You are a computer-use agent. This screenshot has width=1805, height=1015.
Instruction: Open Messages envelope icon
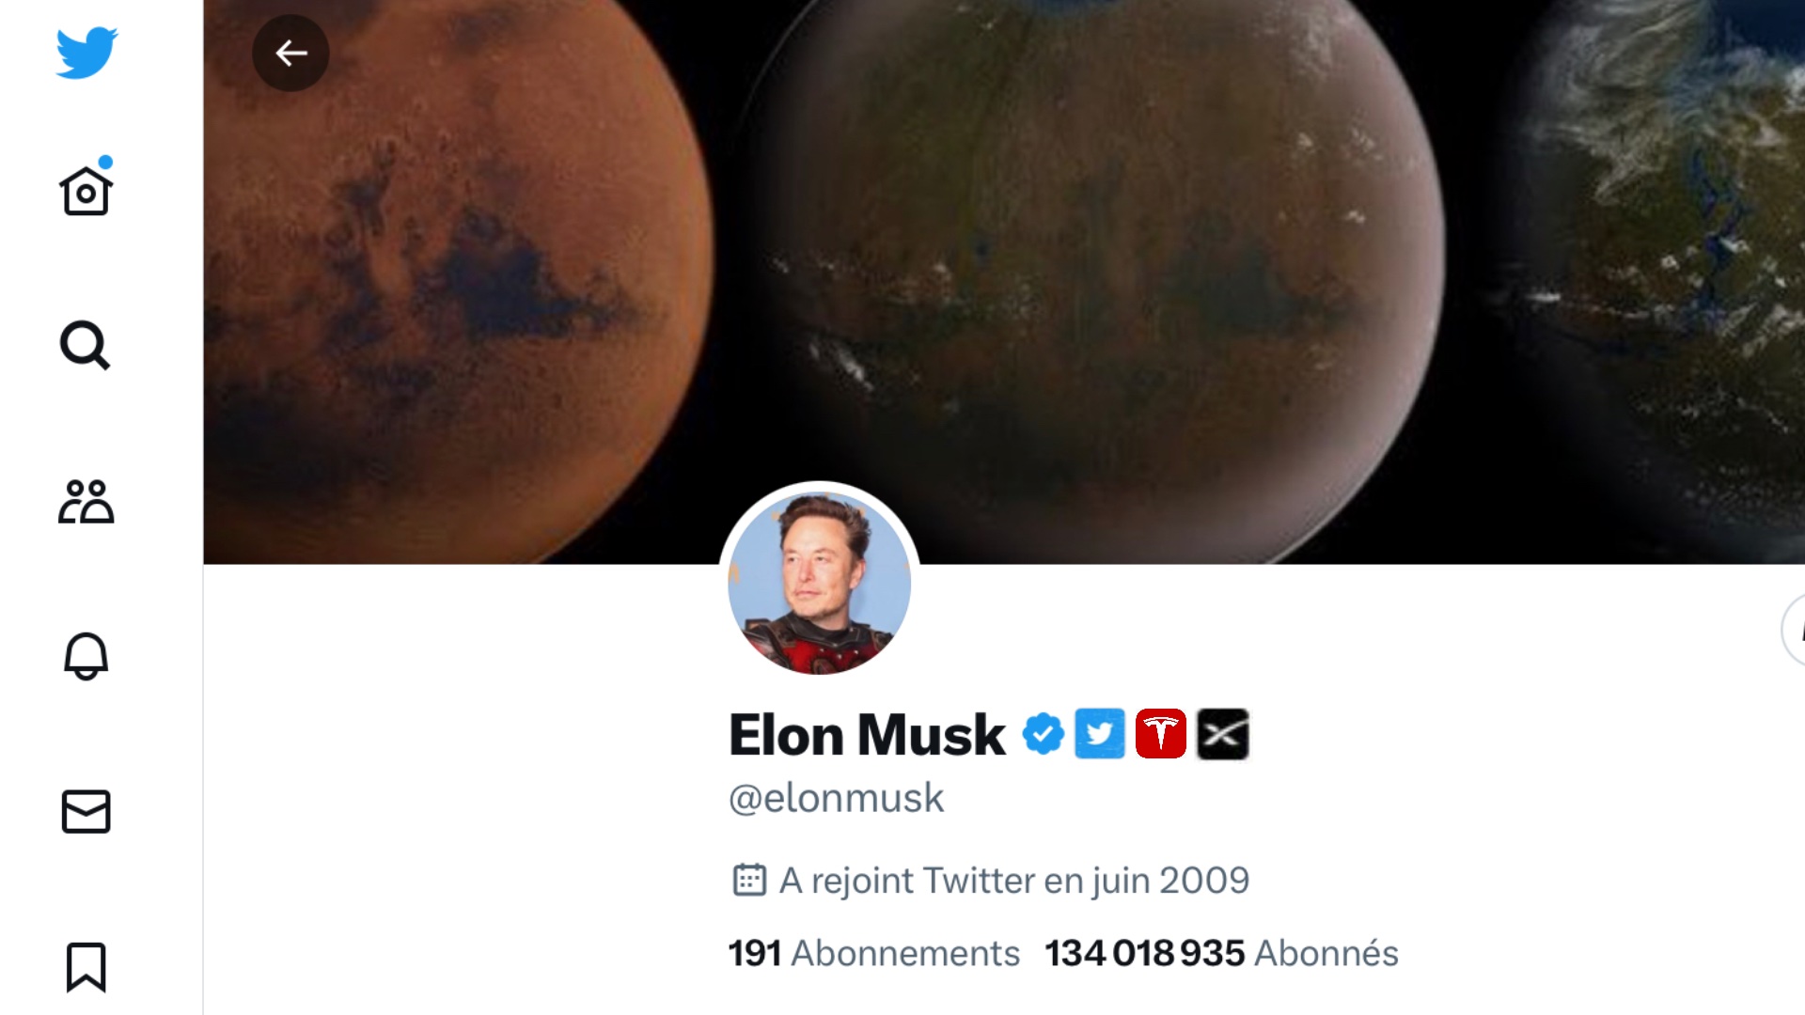click(x=86, y=812)
